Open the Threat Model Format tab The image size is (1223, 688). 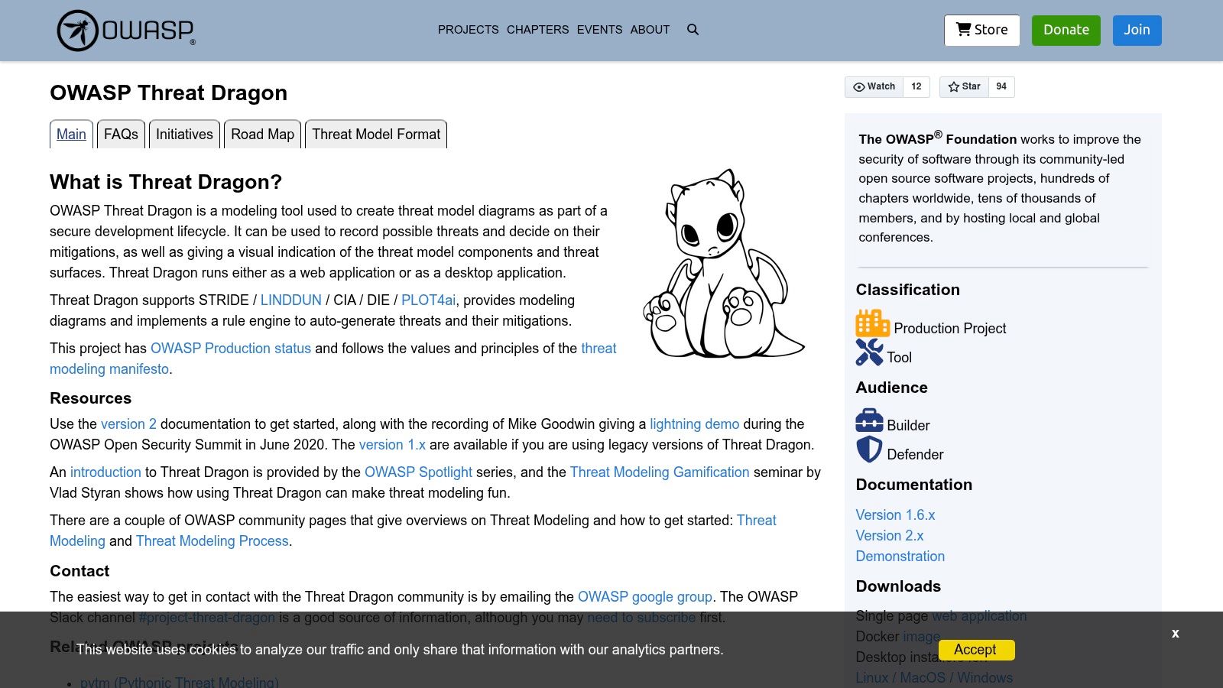pyautogui.click(x=376, y=135)
